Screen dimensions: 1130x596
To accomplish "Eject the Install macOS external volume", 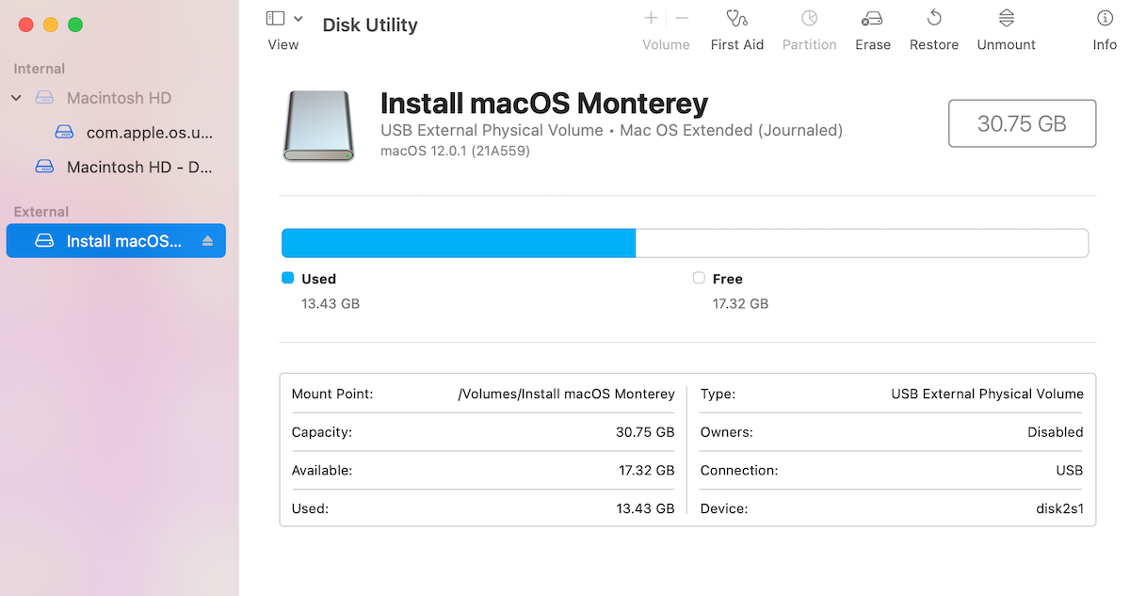I will click(x=208, y=241).
